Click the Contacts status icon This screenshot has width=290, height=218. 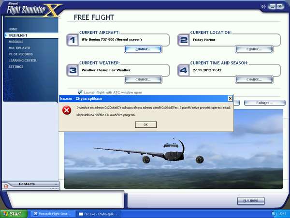6,187
